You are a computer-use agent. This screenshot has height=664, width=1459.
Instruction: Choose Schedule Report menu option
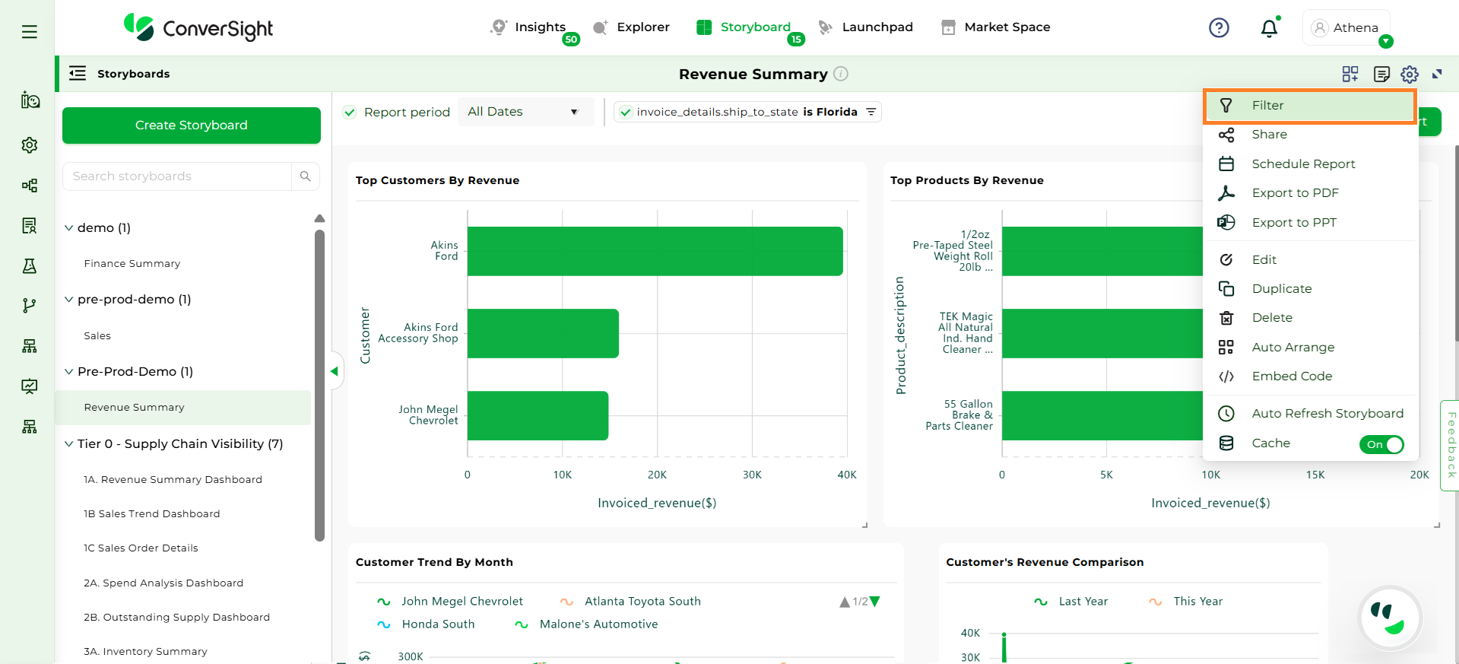point(1303,164)
